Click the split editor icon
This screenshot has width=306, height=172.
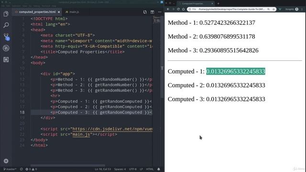tap(152, 12)
